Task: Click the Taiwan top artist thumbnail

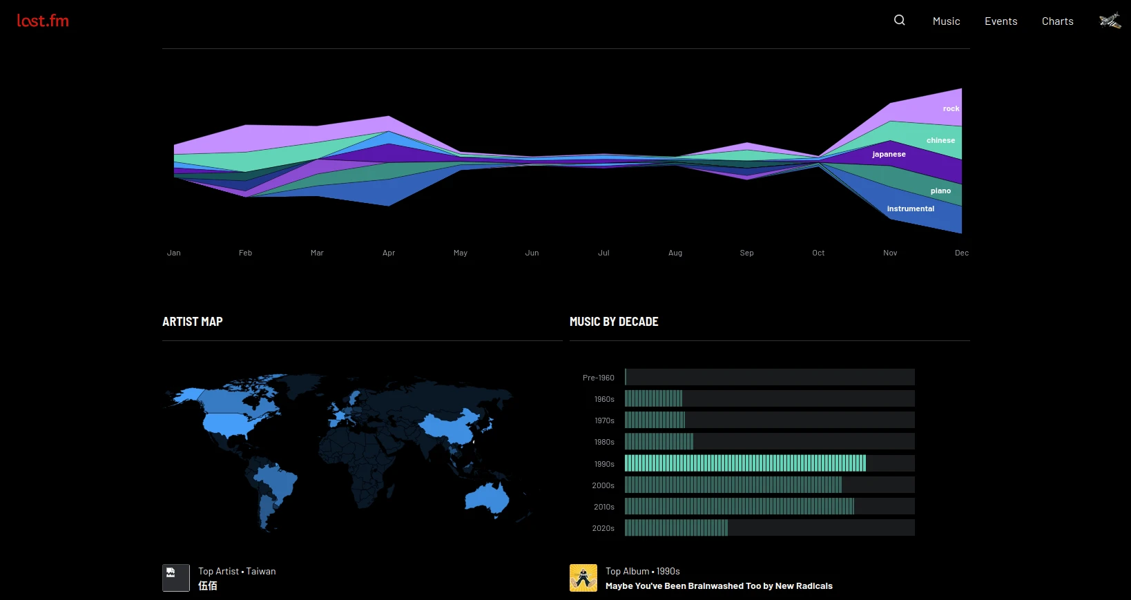Action: (176, 578)
